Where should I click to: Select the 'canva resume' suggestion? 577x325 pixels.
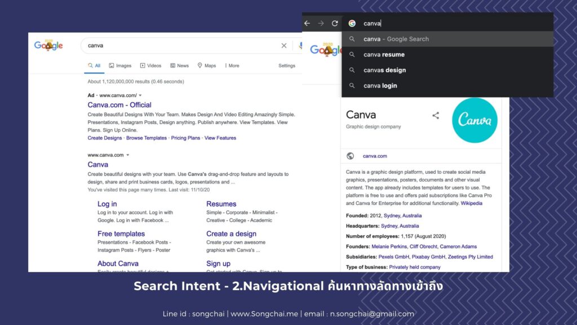point(447,55)
